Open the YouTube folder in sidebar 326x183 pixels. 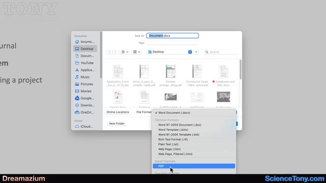pos(85,63)
